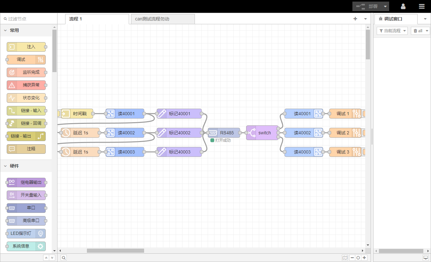Screen dimensions: 431x262
Task: Open the hamburger main menu
Action: (422, 6)
